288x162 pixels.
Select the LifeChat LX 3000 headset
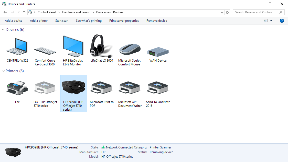[x=101, y=47]
